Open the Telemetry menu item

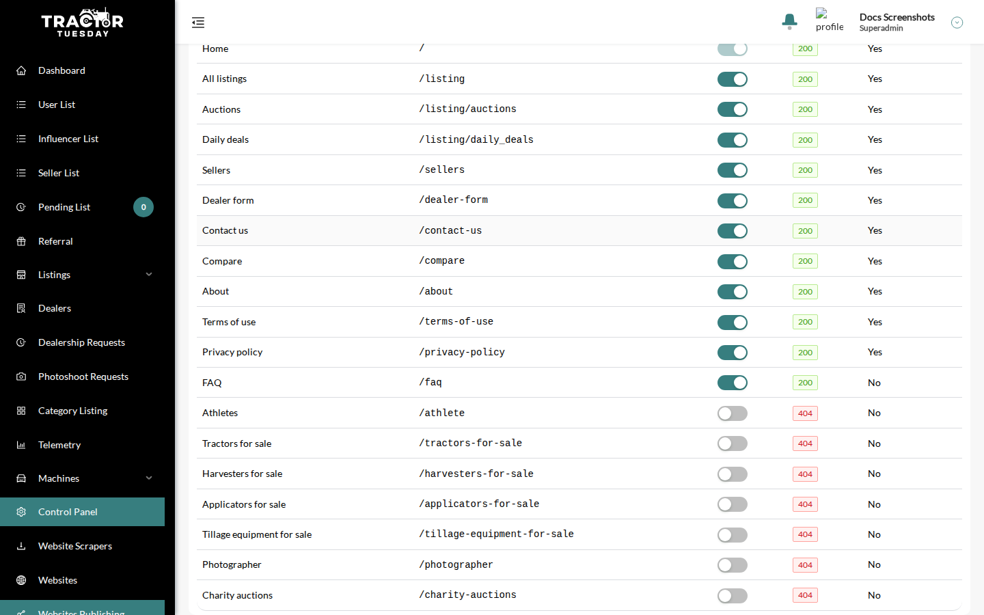[x=82, y=445]
